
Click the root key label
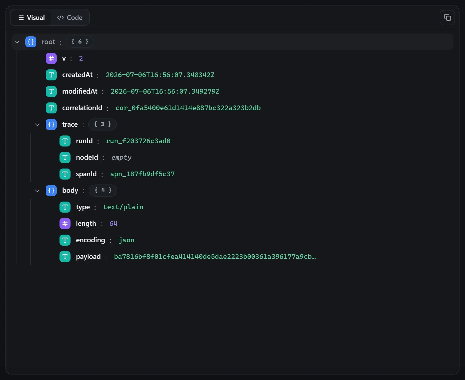point(48,42)
